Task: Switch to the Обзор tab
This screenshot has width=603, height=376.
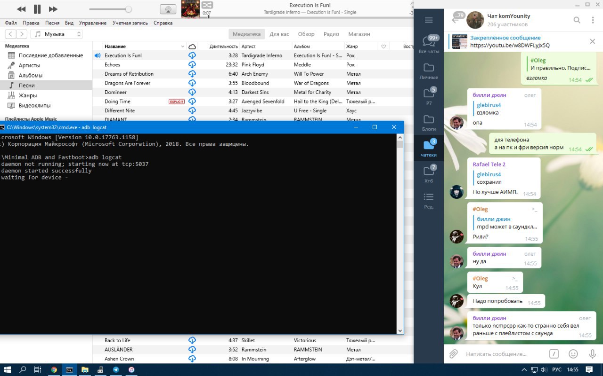Action: (306, 34)
